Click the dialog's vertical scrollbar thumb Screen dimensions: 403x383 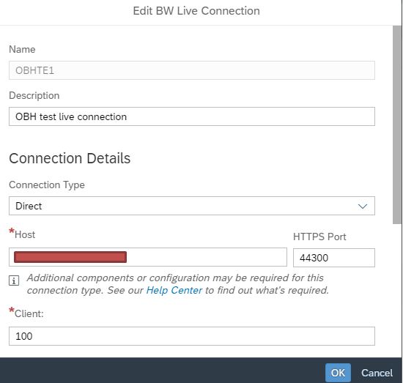pos(397,124)
